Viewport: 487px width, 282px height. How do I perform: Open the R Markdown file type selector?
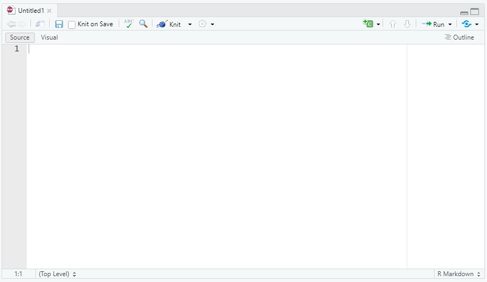459,274
